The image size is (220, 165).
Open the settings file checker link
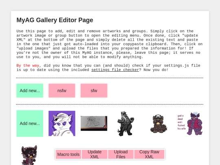coord(115,70)
